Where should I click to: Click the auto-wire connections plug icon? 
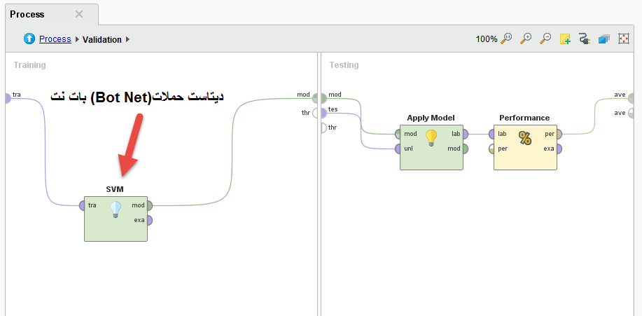(585, 39)
